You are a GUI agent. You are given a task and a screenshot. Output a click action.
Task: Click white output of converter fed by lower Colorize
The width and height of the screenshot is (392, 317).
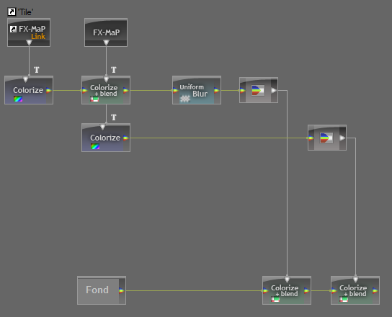tap(342, 138)
